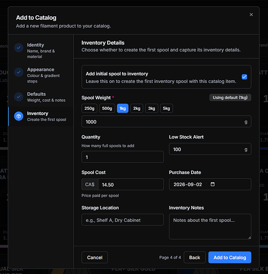Screen dimensions: 268x274
Task: Click the Inventory Notes text area
Action: click(x=210, y=226)
